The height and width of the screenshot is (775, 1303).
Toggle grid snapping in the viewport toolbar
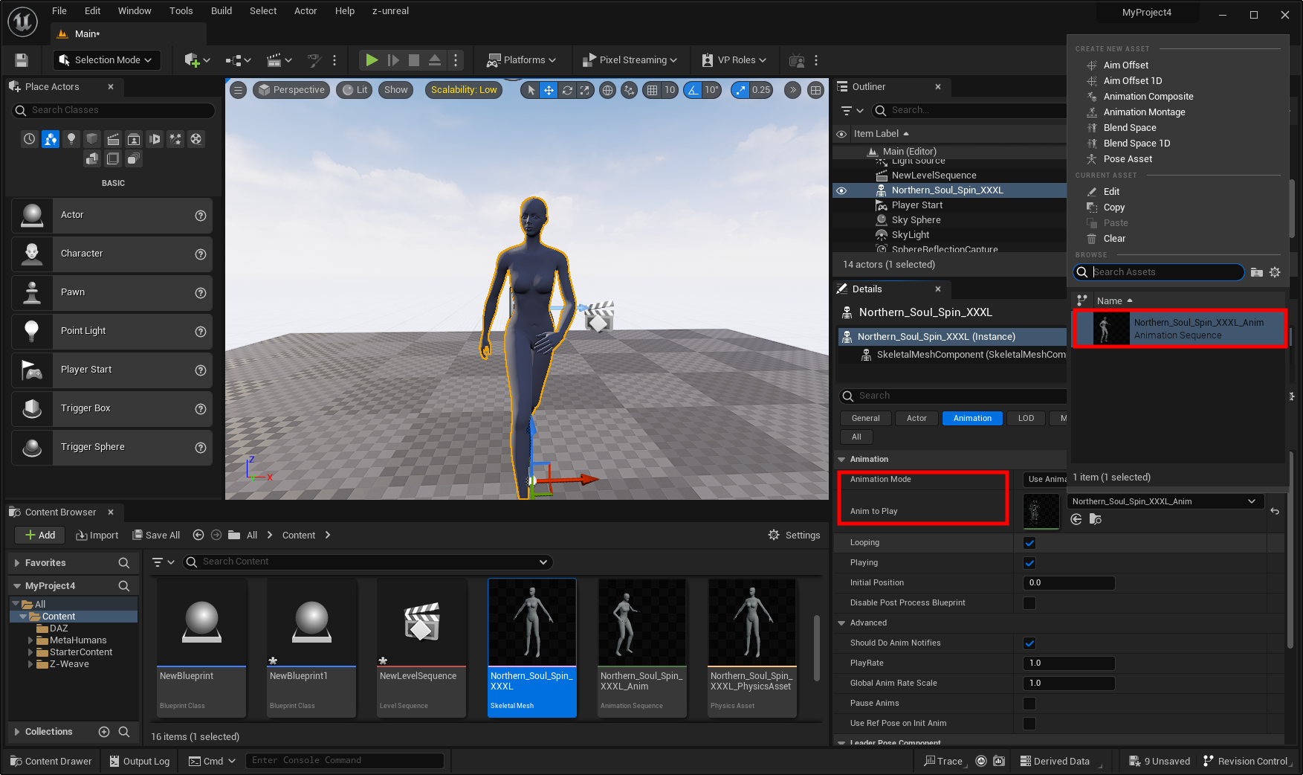652,90
